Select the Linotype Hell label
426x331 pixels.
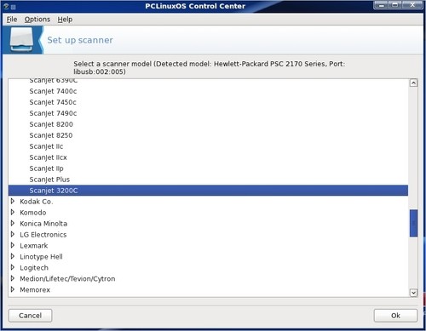tap(41, 257)
